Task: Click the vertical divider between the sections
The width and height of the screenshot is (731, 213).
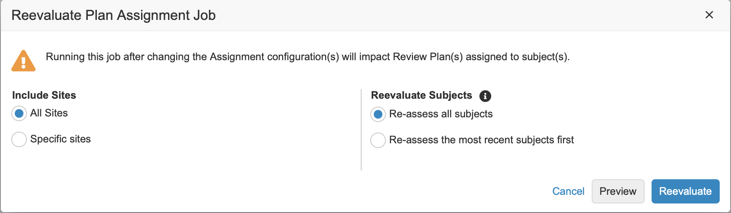Action: (361, 130)
